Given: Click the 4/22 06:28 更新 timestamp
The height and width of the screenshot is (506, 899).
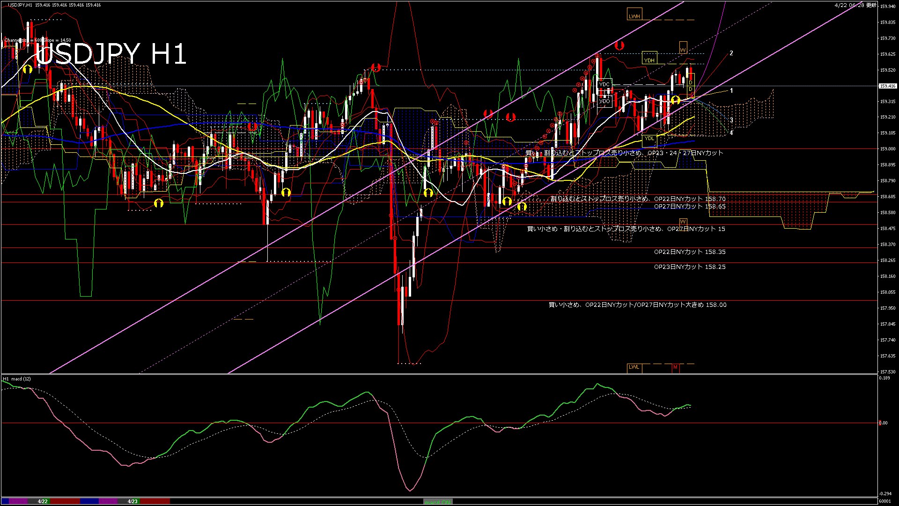Looking at the screenshot, I should (855, 5).
